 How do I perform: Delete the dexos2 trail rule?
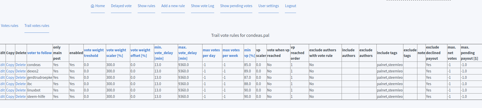[x=21, y=71]
